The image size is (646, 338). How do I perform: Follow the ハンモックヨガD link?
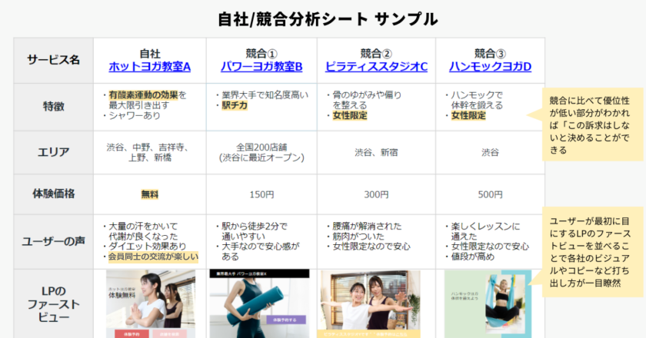coord(490,67)
